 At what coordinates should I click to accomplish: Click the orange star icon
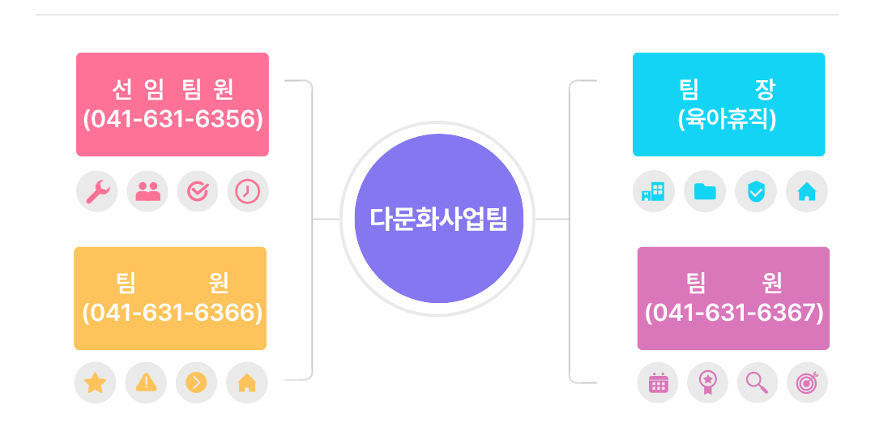96,382
